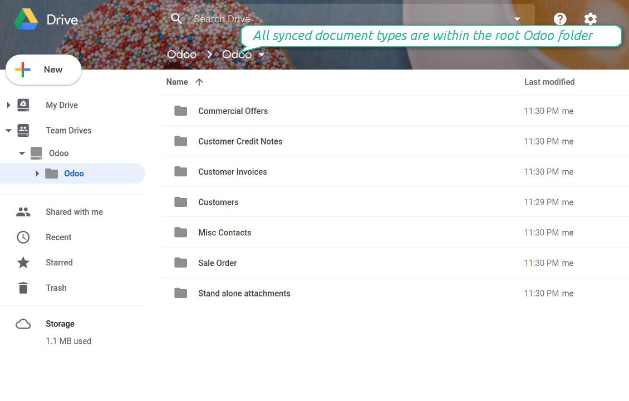Expand the My Drive tree arrow
629x401 pixels.
(8, 105)
